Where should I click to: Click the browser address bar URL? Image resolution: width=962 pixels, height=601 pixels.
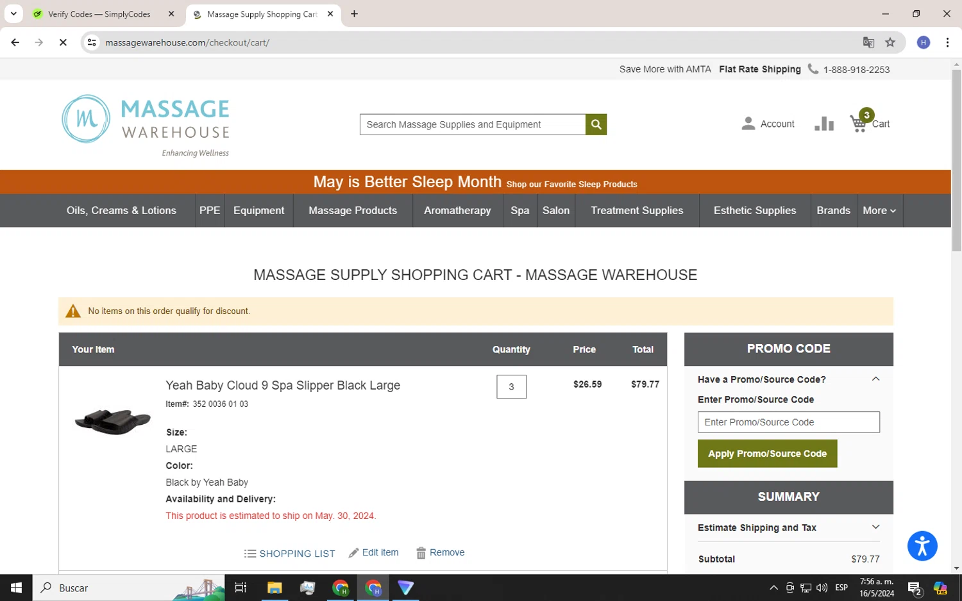point(187,42)
